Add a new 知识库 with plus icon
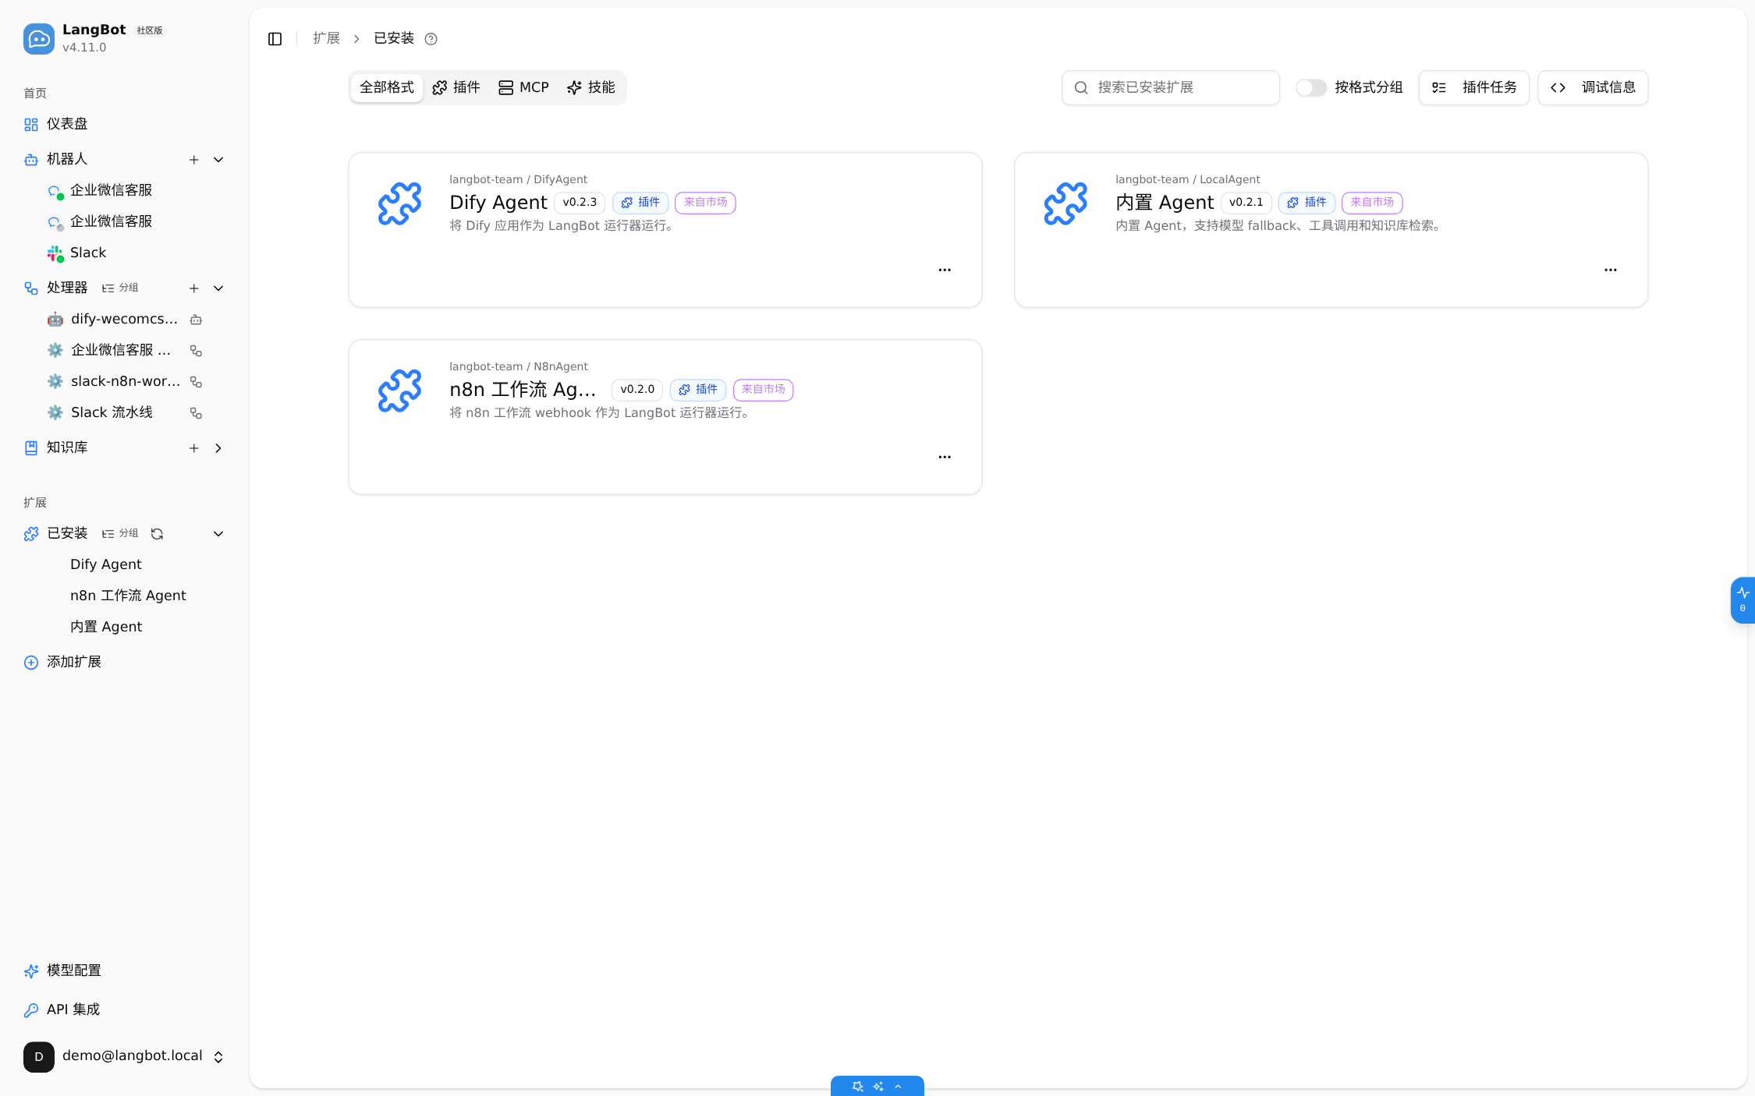1755x1096 pixels. coord(194,448)
